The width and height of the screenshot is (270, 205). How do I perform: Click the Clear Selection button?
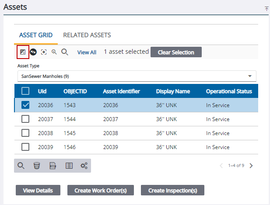175,52
